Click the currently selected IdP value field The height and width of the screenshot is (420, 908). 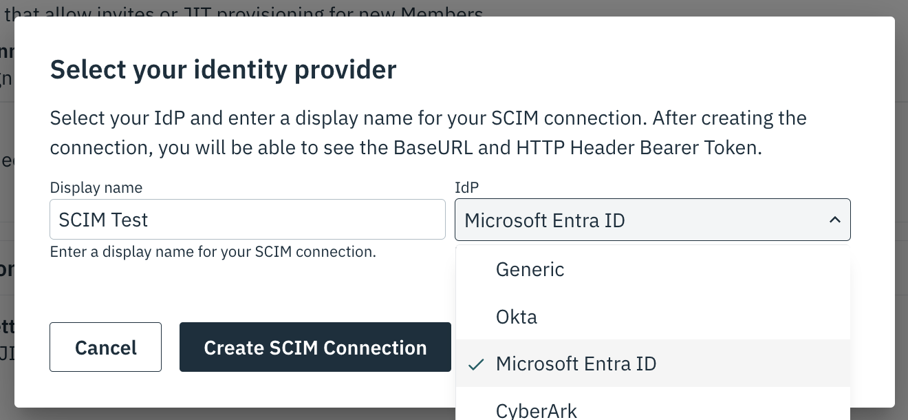click(619, 220)
